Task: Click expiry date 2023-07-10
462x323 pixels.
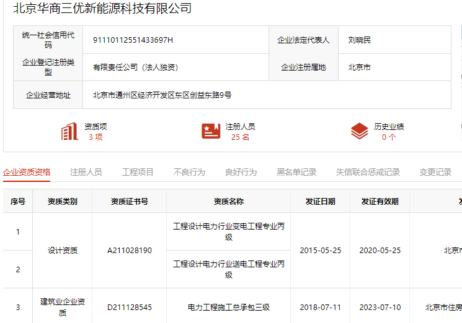Action: pos(380,308)
